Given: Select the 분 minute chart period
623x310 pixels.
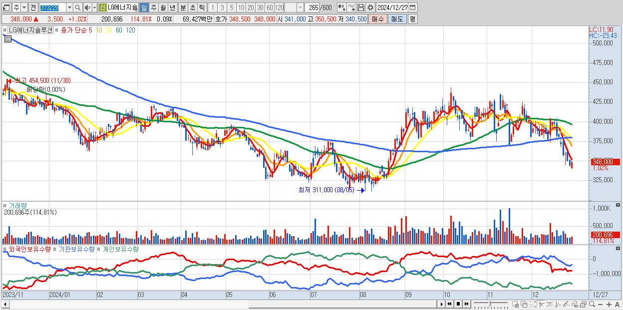Looking at the screenshot, I should click(x=183, y=7).
